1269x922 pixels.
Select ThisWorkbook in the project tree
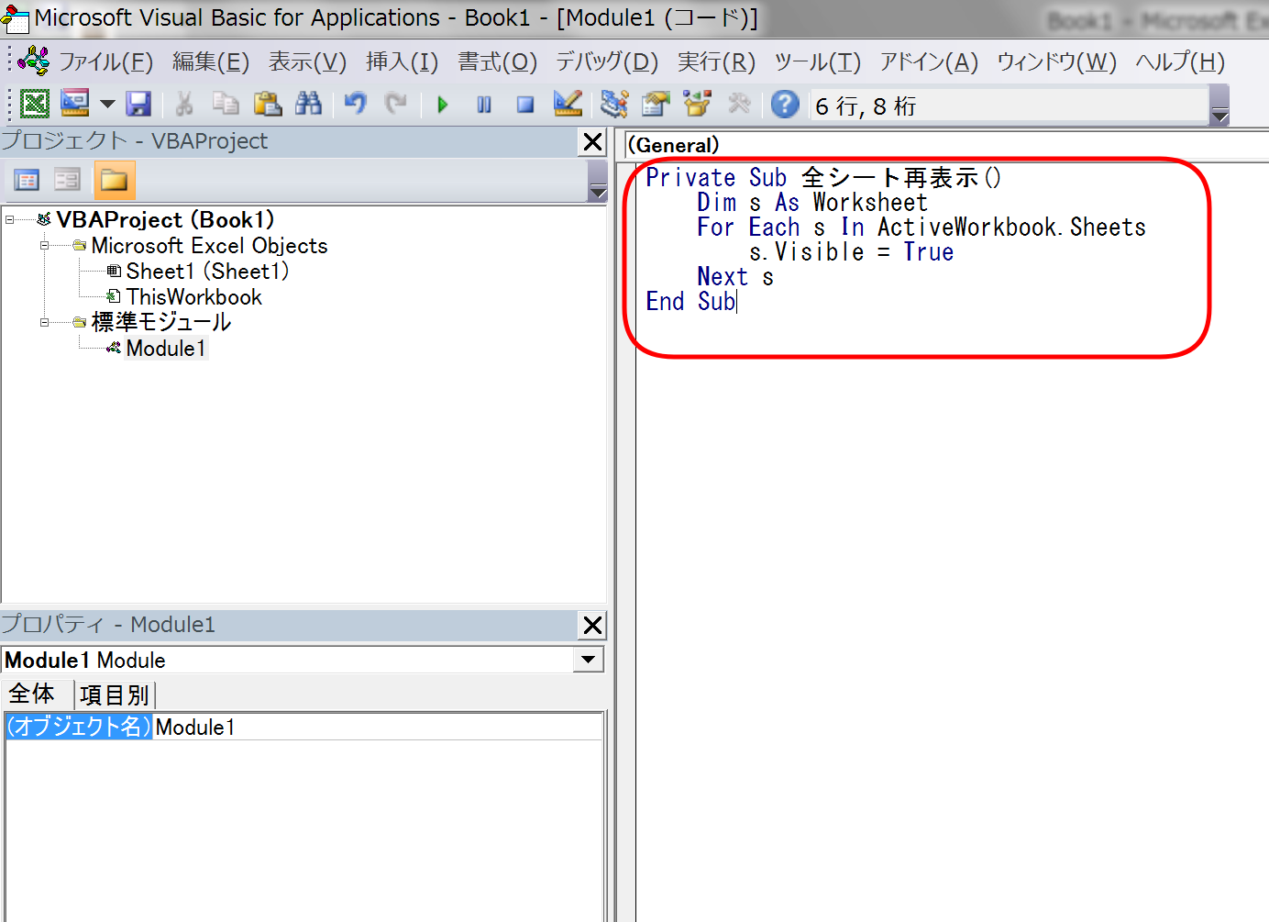[193, 297]
